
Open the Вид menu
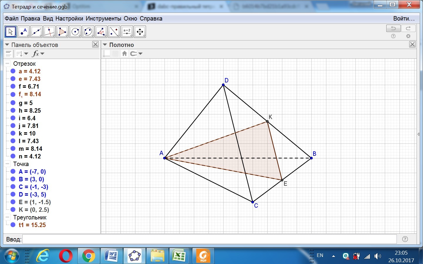click(x=48, y=18)
